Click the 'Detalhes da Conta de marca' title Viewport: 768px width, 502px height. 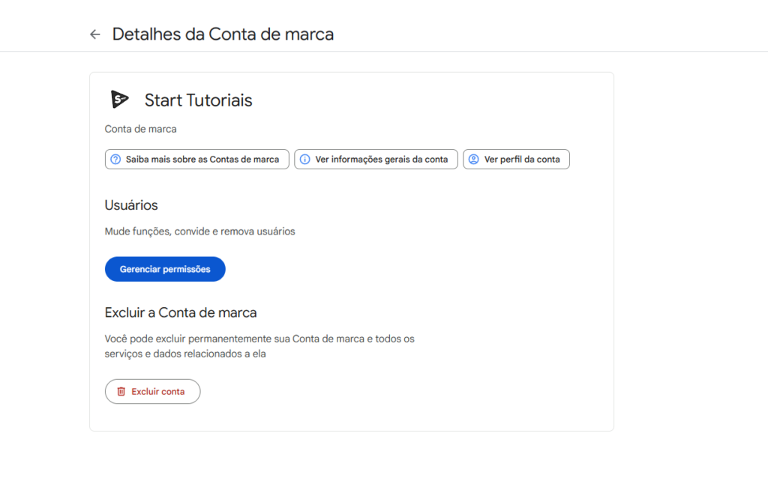pos(223,34)
